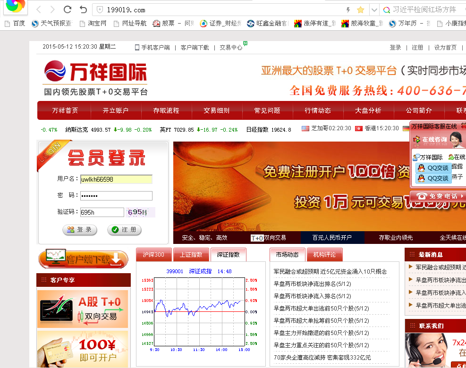
Task: Click the address bar URL field
Action: click(220, 10)
